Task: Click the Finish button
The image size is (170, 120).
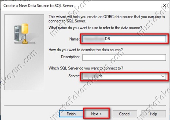Action: [71, 114]
